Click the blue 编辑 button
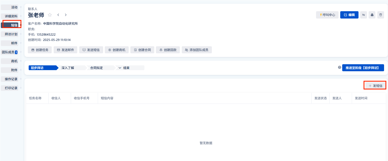The width and height of the screenshot is (388, 161). [349, 15]
